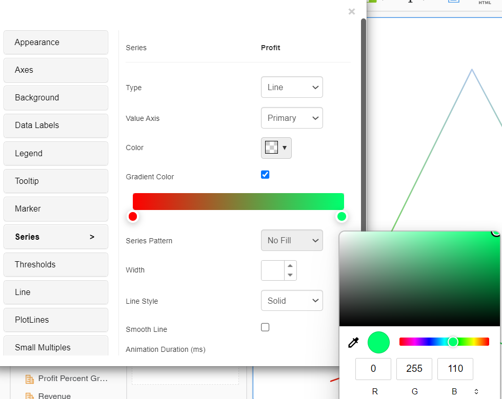The image size is (502, 399).
Task: Click the HTML export icon in top toolbar
Action: 484,3
